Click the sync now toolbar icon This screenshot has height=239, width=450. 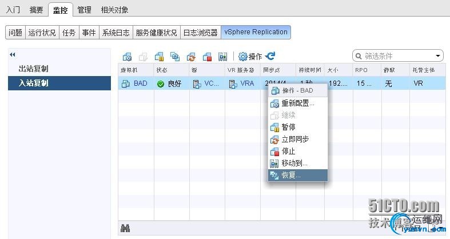coord(191,57)
